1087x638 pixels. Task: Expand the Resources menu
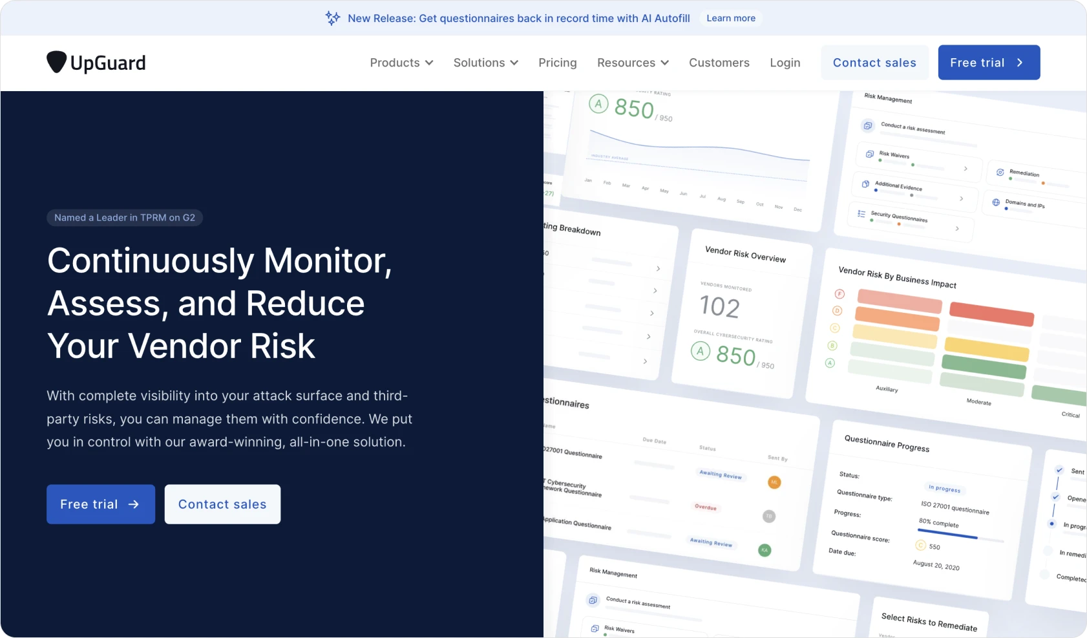(633, 63)
